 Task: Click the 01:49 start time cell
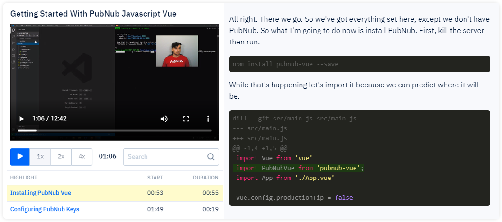tap(155, 209)
